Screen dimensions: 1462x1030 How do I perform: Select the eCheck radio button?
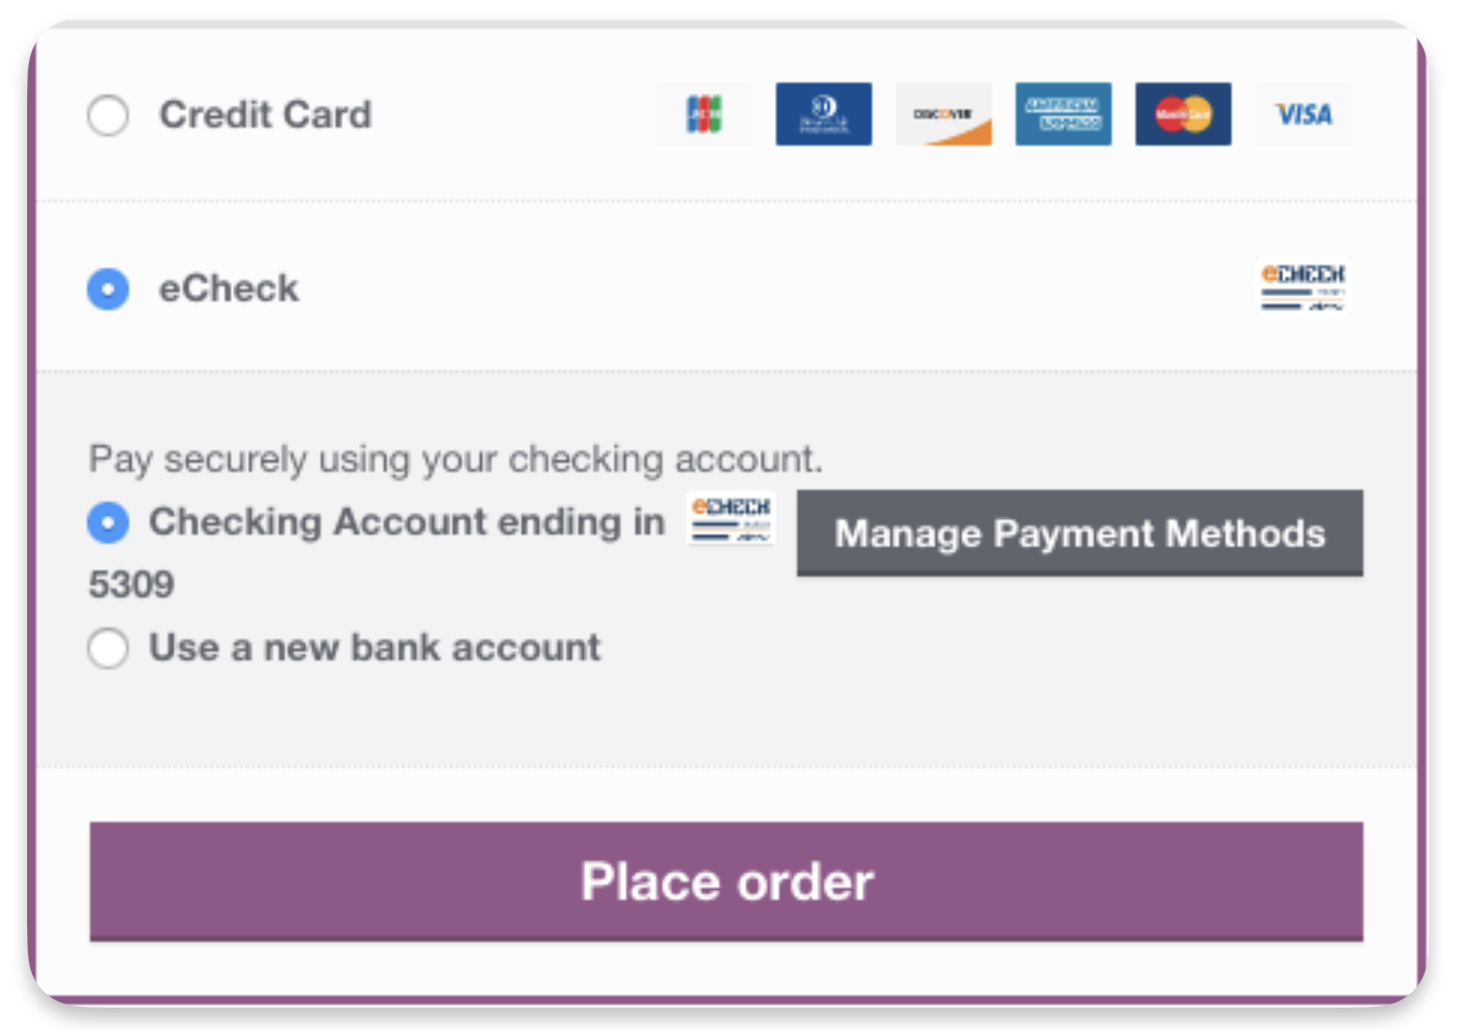(x=107, y=289)
